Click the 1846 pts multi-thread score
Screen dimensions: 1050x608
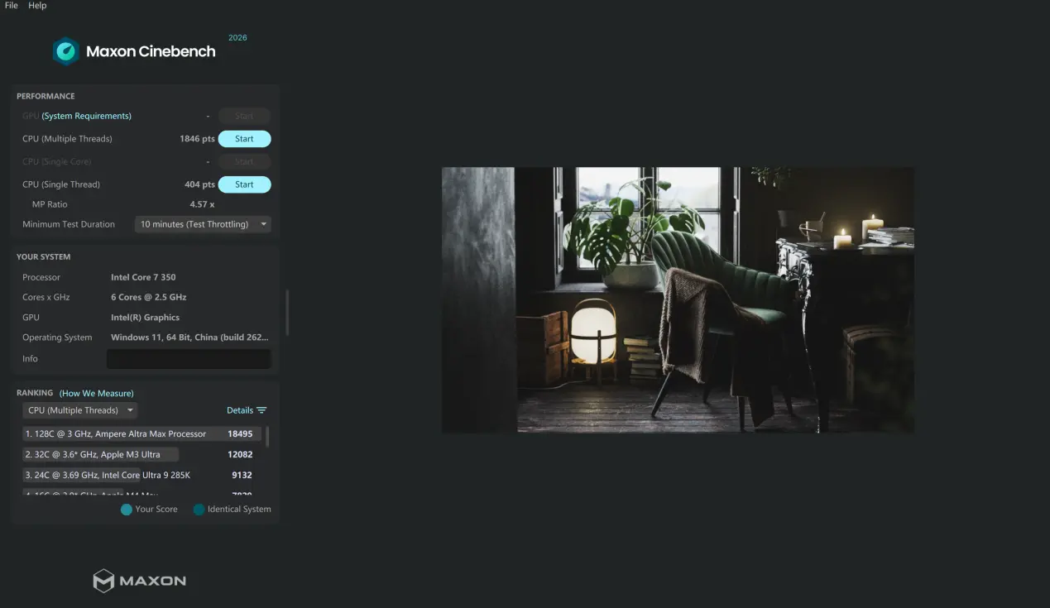point(197,139)
